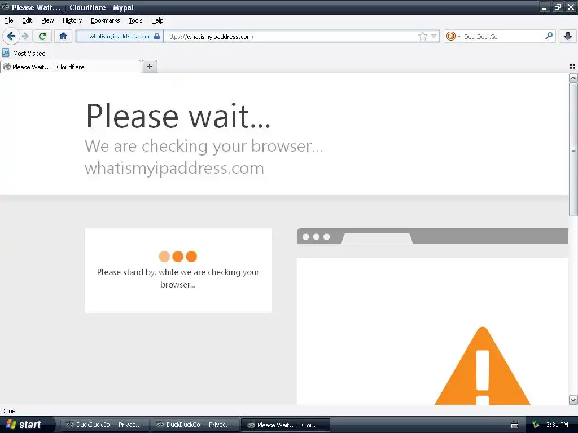The width and height of the screenshot is (578, 433).
Task: Select the Please Wait Cloudflare tab
Action: (x=71, y=67)
